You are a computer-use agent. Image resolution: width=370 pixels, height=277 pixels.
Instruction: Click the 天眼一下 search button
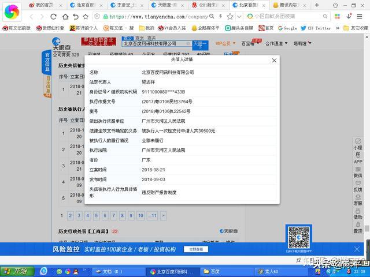[x=200, y=45]
